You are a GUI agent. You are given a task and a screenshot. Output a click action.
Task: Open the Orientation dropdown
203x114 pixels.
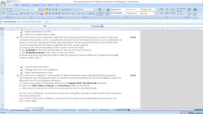[x=57, y=9]
